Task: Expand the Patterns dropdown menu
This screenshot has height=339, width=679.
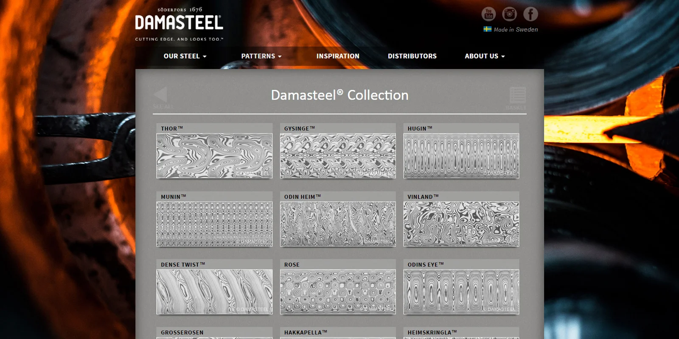Action: [261, 56]
